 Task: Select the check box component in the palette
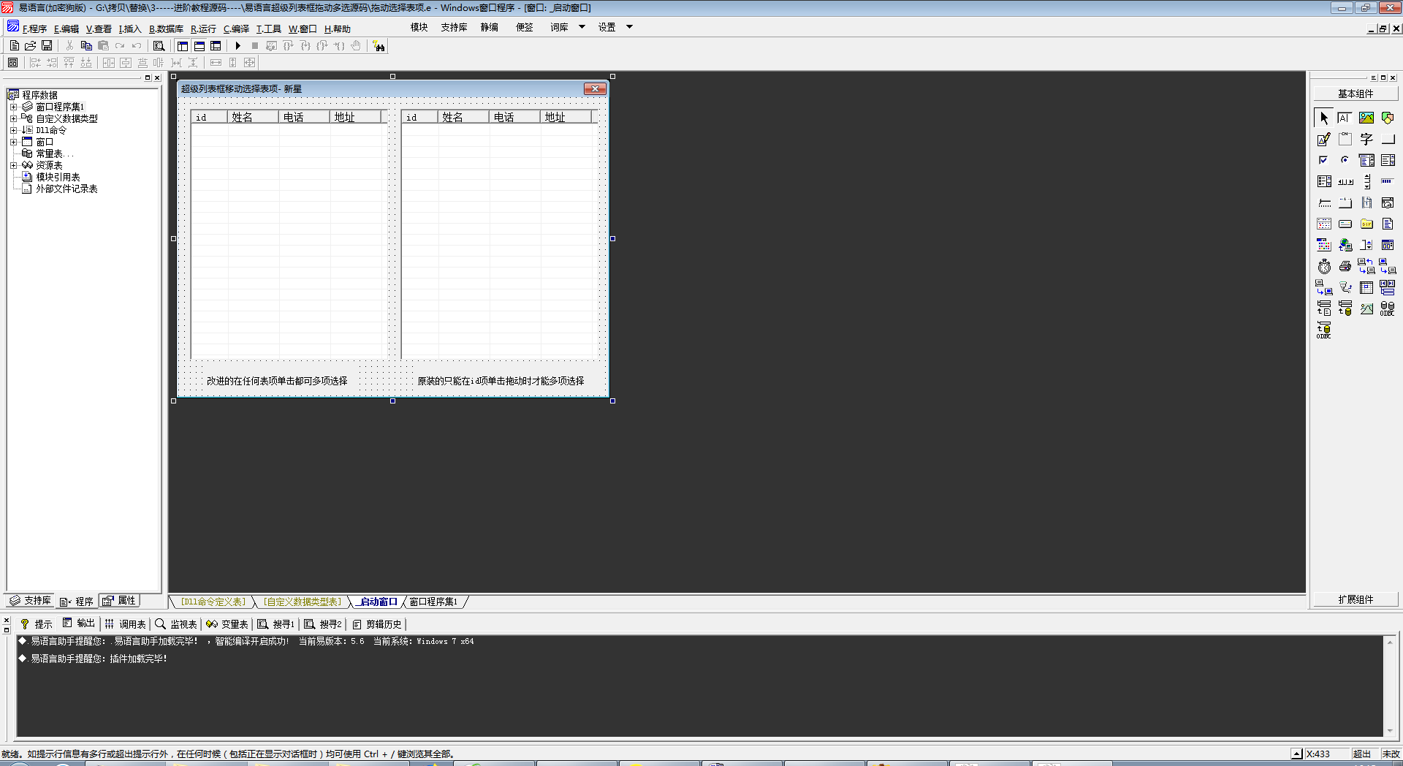click(1324, 160)
